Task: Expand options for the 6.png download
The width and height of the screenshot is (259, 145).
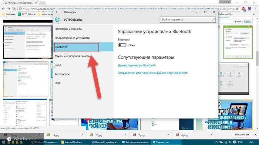Action: 211,135
